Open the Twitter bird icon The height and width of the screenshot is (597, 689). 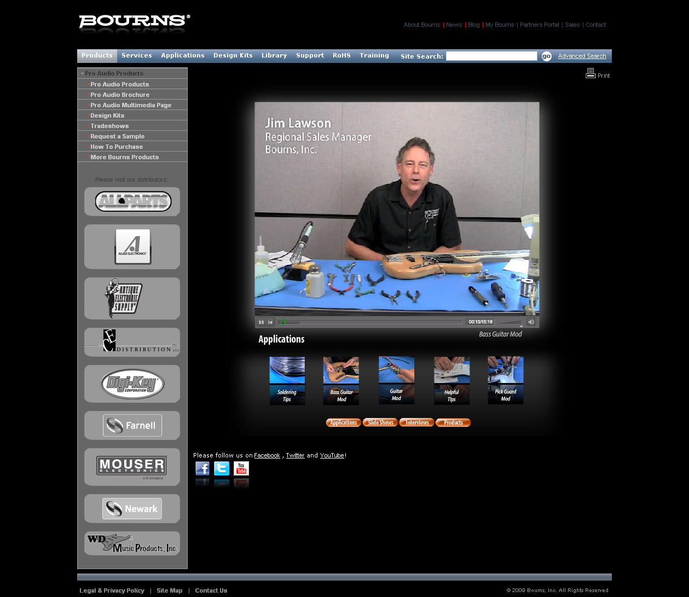pyautogui.click(x=222, y=468)
